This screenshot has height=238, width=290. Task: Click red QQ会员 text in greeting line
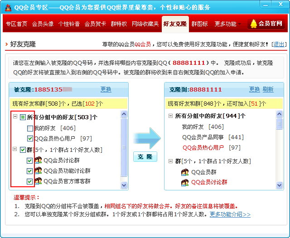click(143, 44)
